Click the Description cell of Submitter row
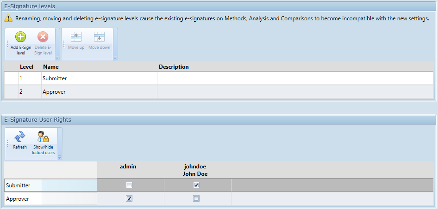Image resolution: width=438 pixels, height=209 pixels. 295,78
